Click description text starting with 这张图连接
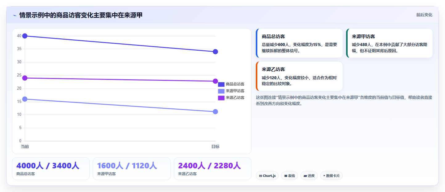This screenshot has width=445, height=192. pos(344,100)
